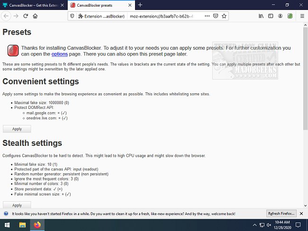Show hidden system tray icons

pyautogui.click(x=255, y=225)
